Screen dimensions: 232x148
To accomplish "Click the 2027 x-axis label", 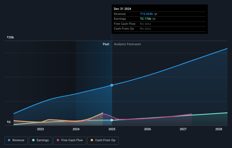I will [x=183, y=129].
